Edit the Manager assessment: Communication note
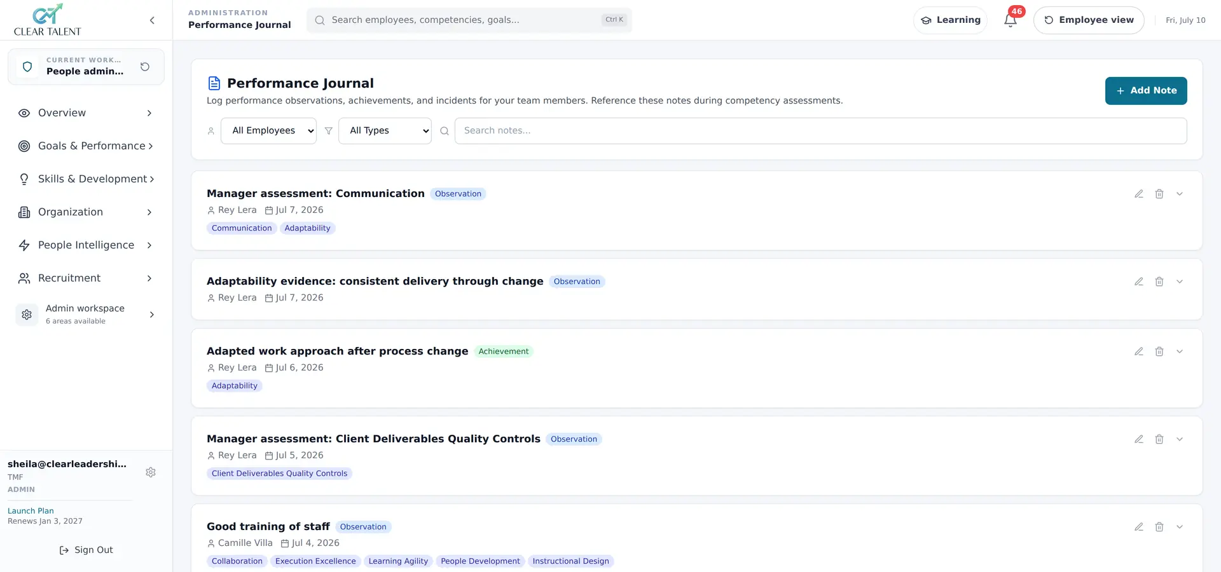The width and height of the screenshot is (1221, 572). (1139, 194)
